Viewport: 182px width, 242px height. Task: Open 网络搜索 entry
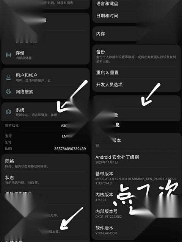(x=45, y=92)
